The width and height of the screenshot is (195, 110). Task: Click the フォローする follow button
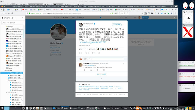coord(117,25)
